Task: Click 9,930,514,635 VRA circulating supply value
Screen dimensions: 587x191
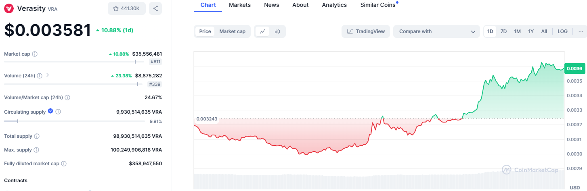Action: click(x=139, y=112)
